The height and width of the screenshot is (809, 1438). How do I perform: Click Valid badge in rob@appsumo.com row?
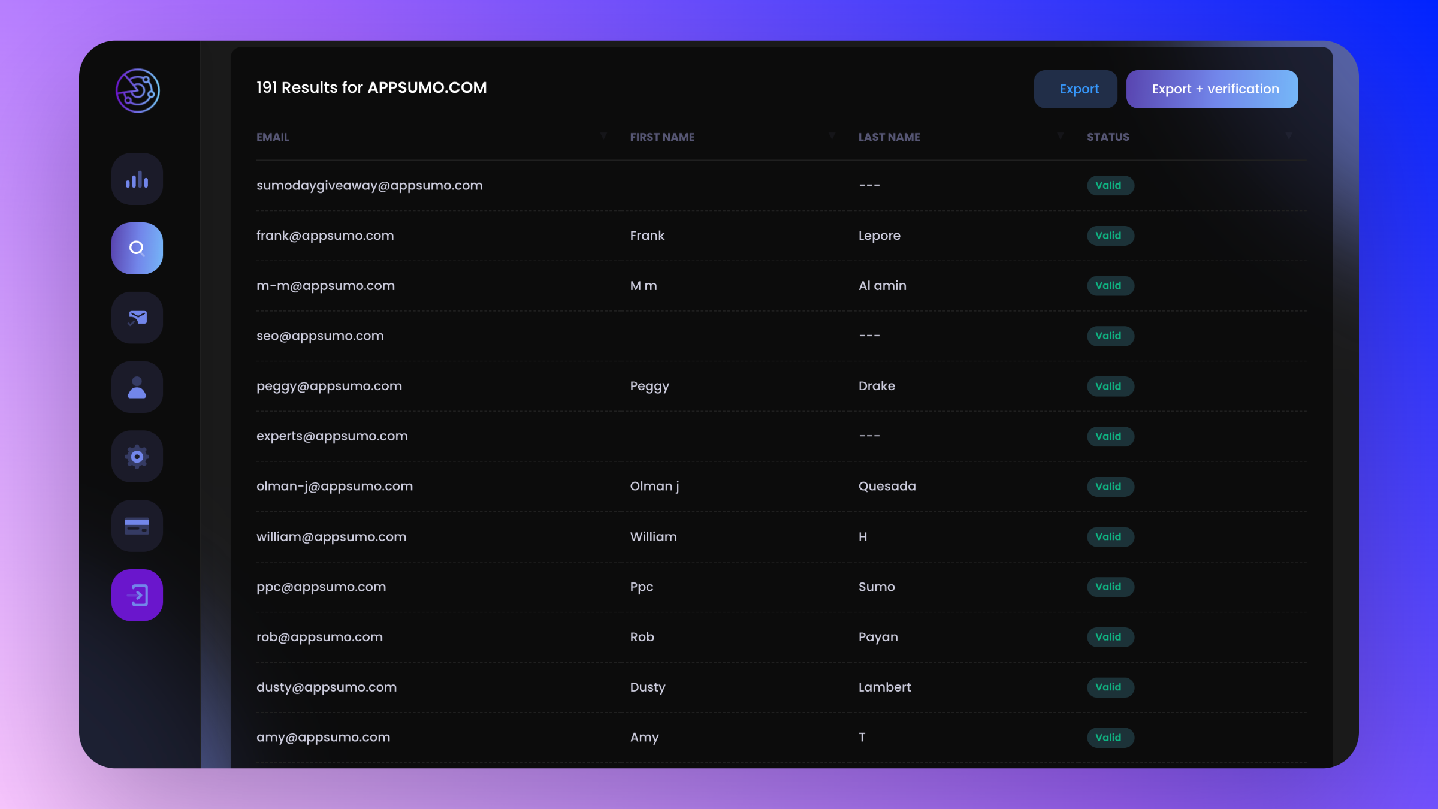point(1110,638)
